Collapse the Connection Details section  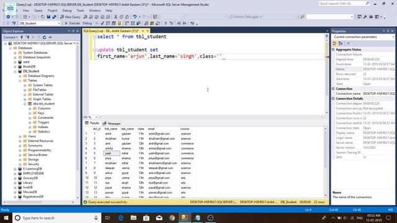point(333,98)
